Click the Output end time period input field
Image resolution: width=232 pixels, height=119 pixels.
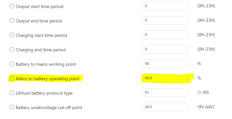pos(165,21)
